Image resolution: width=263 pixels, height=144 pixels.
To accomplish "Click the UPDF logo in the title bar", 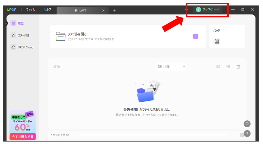I will point(11,10).
